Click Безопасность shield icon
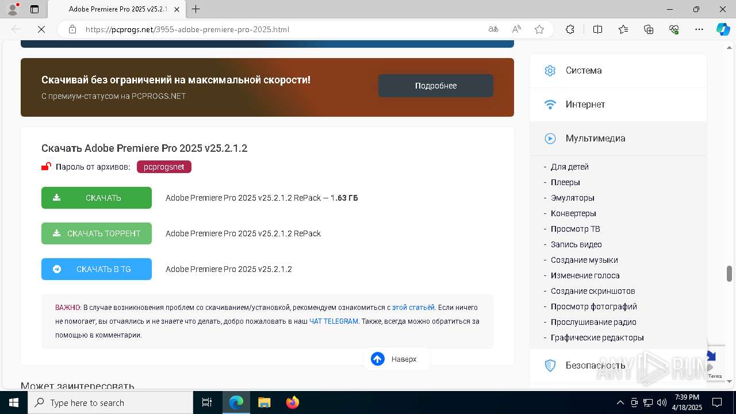The height and width of the screenshot is (414, 736). point(550,365)
